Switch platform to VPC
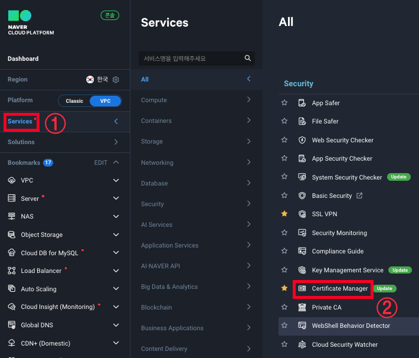 105,101
